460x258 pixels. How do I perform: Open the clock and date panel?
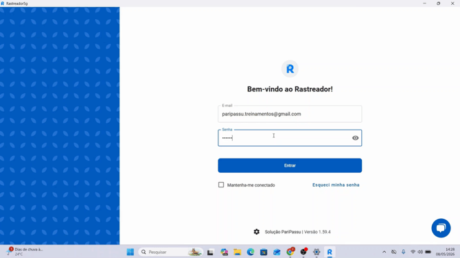click(x=446, y=252)
